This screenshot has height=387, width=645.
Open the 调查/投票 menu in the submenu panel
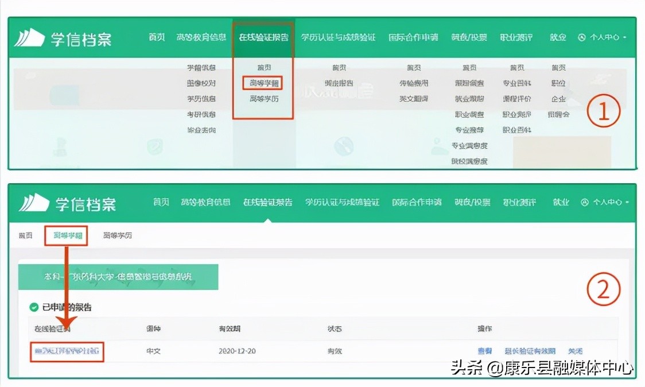pos(469,37)
